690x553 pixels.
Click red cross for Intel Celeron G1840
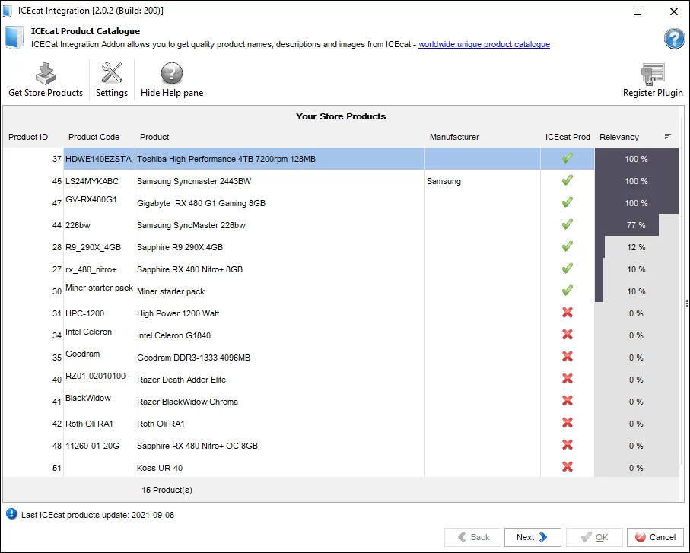(x=567, y=335)
